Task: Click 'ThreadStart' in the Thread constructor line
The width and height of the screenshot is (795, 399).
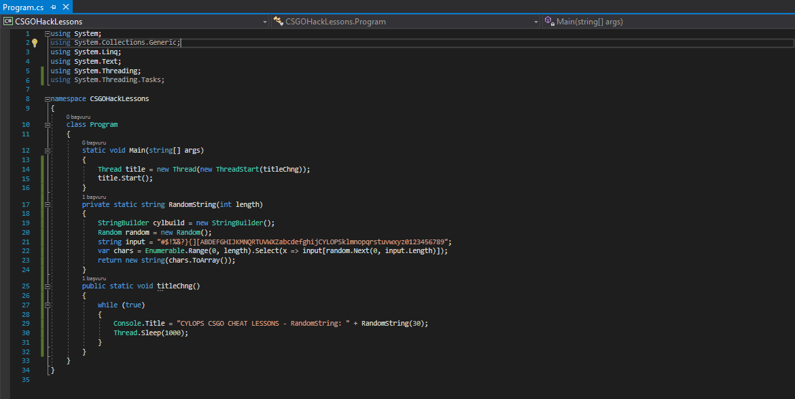Action: (237, 169)
